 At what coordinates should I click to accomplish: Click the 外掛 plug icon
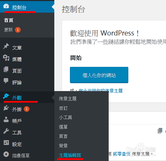pos(6,108)
